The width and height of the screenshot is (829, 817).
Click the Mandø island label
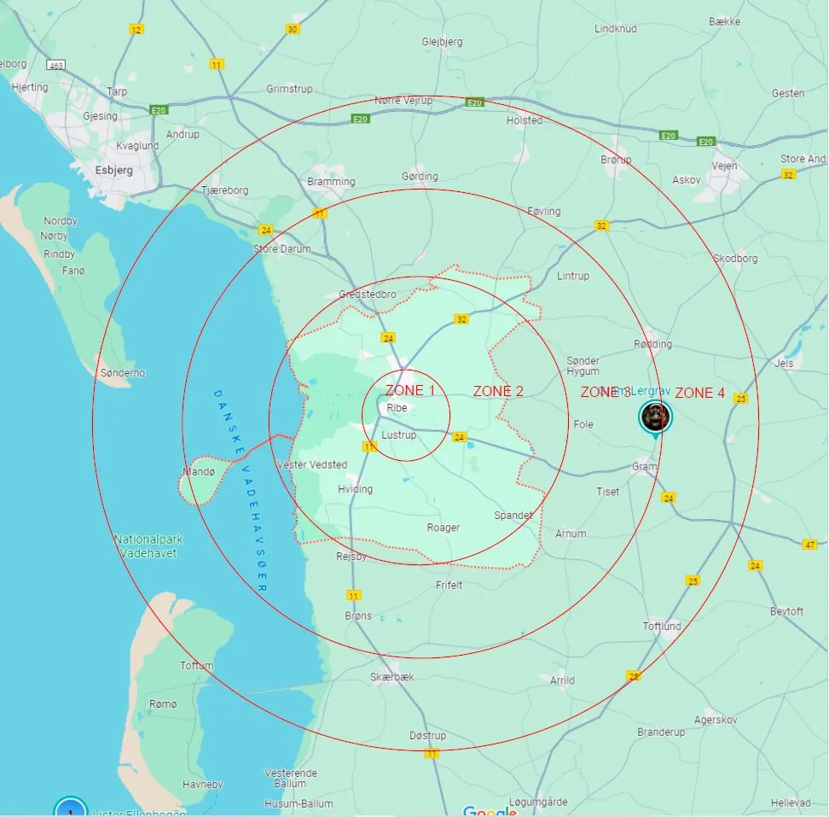click(198, 472)
